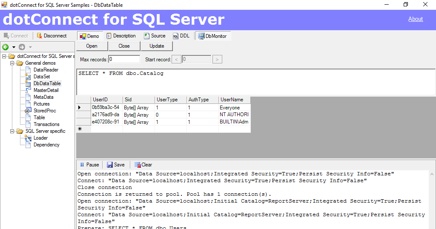The image size is (436, 229).
Task: Open the About link
Action: coord(416,19)
